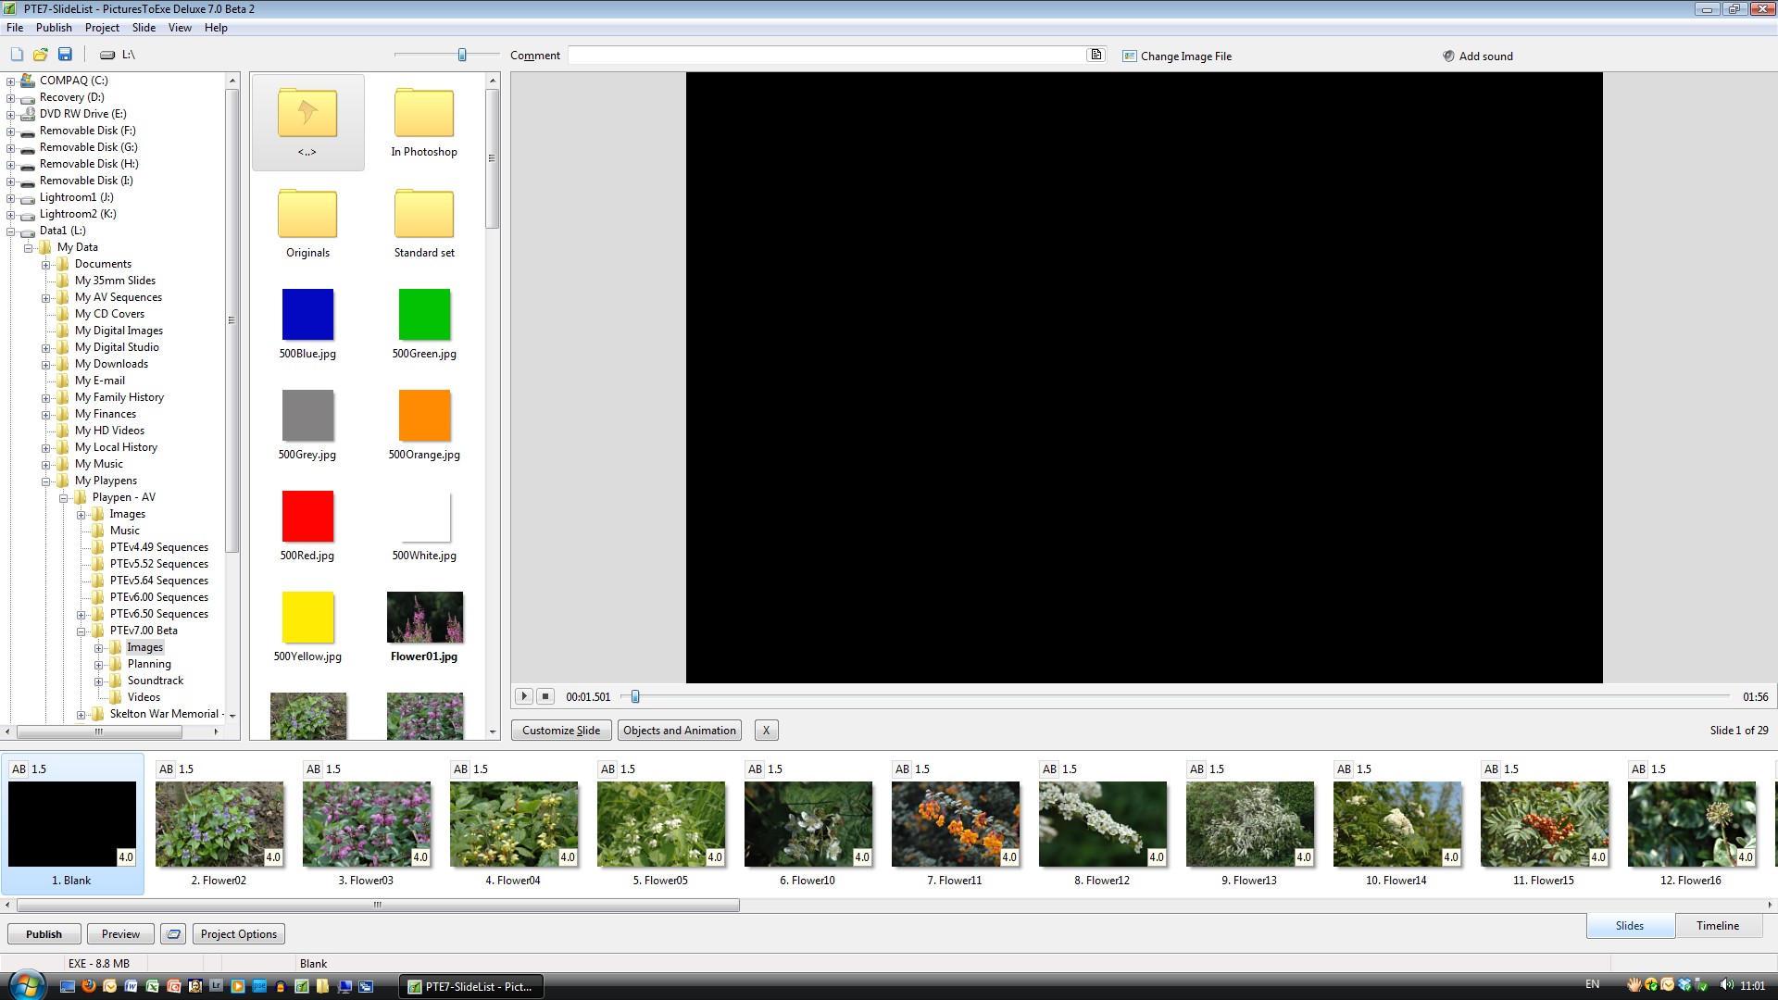The image size is (1778, 1000).
Task: Select the Flower01.jpg thumbnail in file list
Action: [424, 618]
